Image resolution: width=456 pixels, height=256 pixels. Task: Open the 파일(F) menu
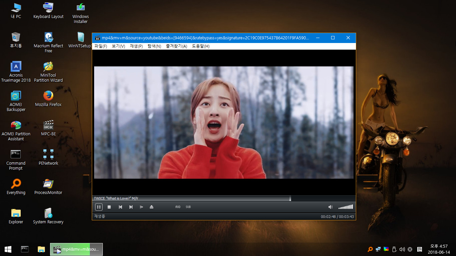coord(101,46)
